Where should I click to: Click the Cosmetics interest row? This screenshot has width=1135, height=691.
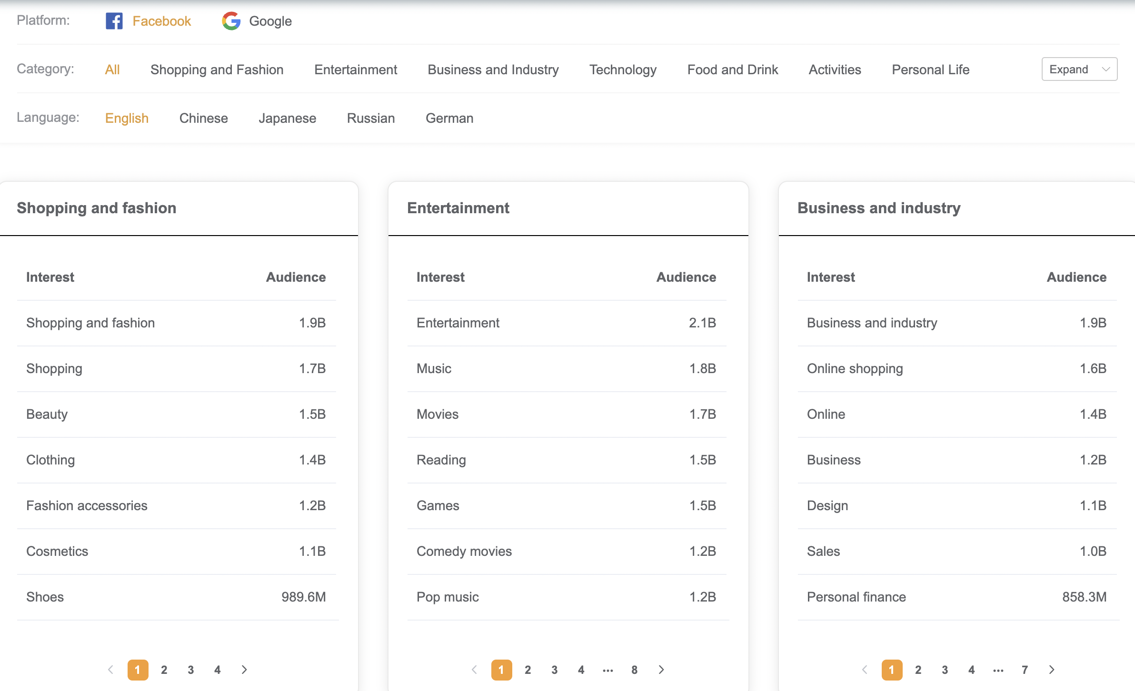[177, 552]
